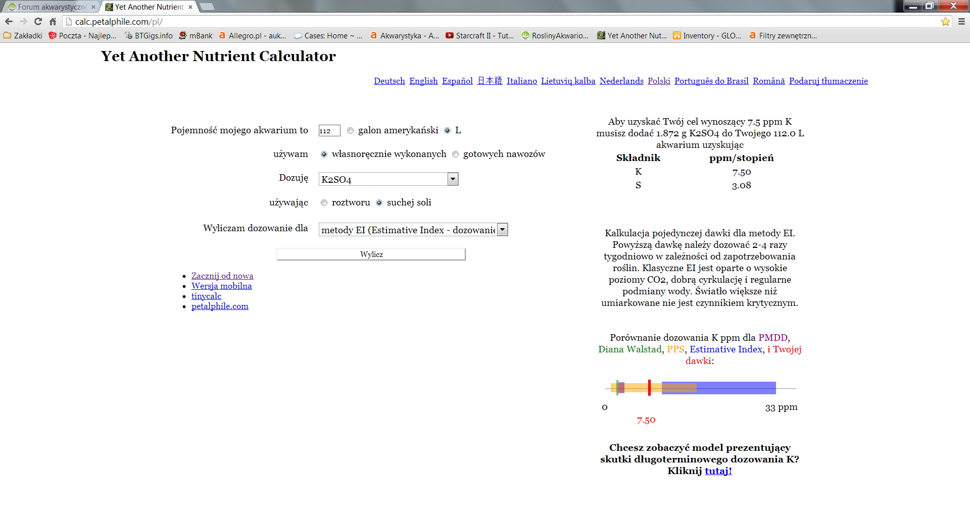
Task: Click the red dose marker on chart
Action: [649, 388]
